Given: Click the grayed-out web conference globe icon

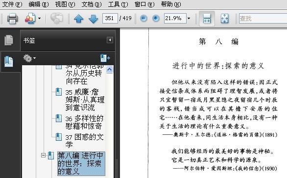Looking at the screenshot, I should click(x=56, y=18).
